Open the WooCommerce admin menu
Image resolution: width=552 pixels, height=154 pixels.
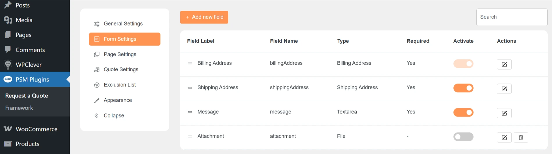coord(36,129)
